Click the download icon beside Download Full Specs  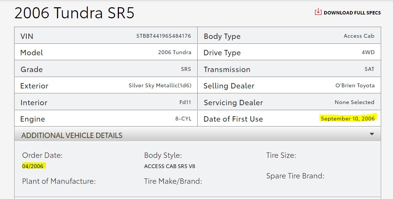tap(318, 12)
